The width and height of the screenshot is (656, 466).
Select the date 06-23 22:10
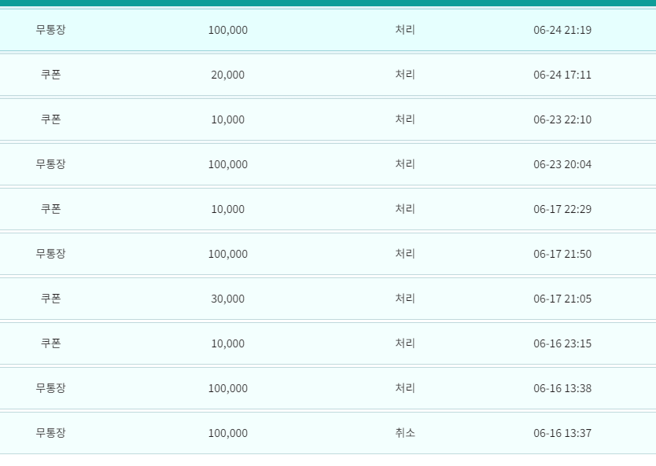click(x=562, y=119)
